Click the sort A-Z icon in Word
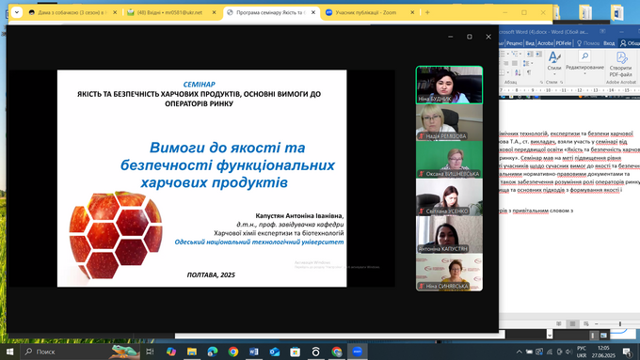This screenshot has width=640, height=360. tap(518, 72)
